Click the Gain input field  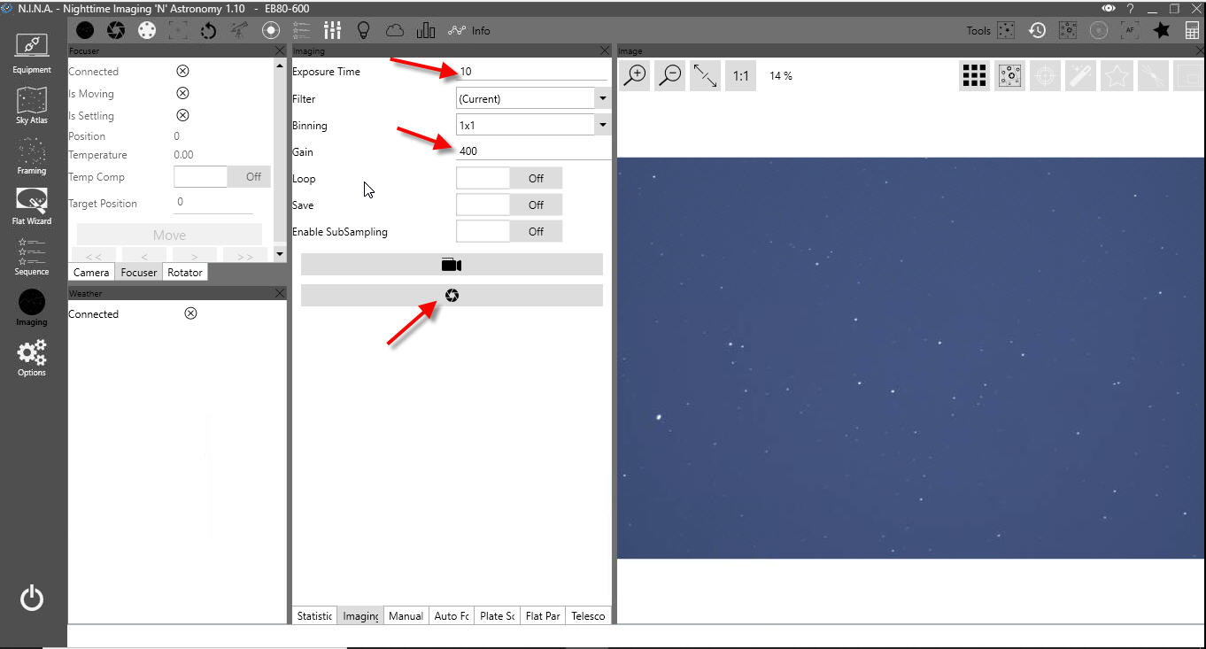pyautogui.click(x=531, y=151)
